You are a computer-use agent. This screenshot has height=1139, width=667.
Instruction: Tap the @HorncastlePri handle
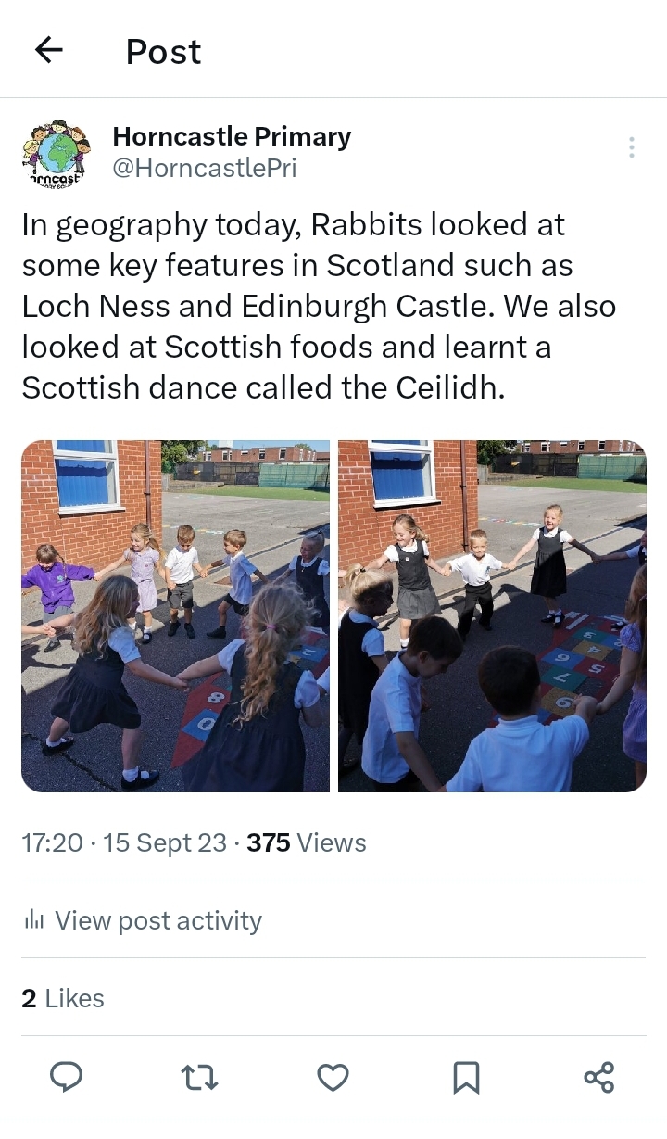point(205,170)
